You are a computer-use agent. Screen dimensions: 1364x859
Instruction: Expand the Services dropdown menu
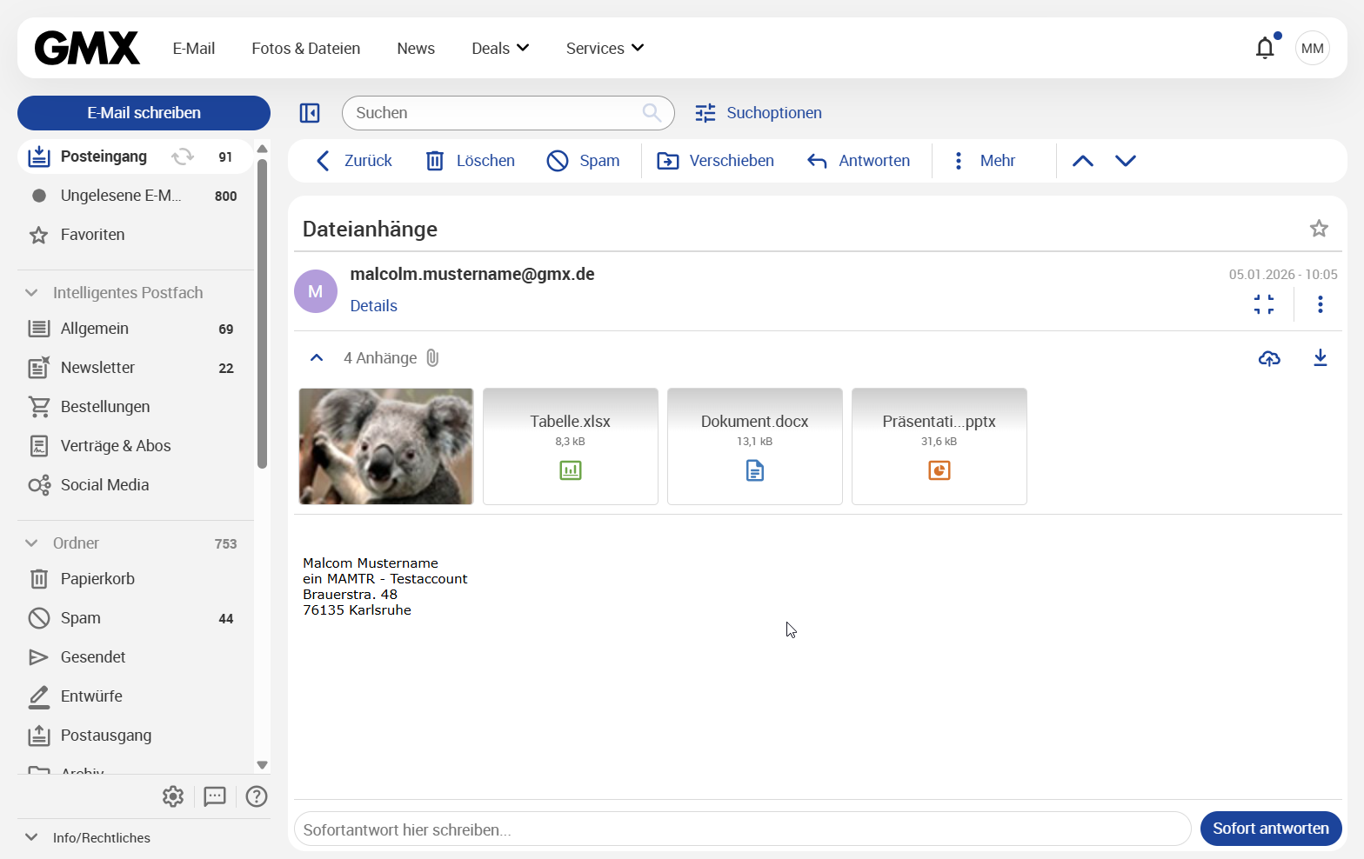(605, 49)
